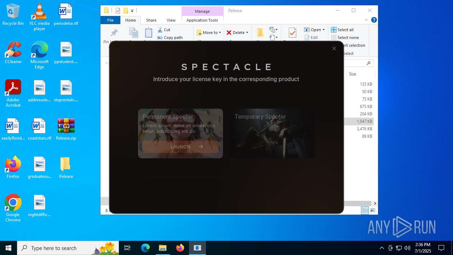Click the quick access properties icon
453x255 pixels.
[x=118, y=11]
